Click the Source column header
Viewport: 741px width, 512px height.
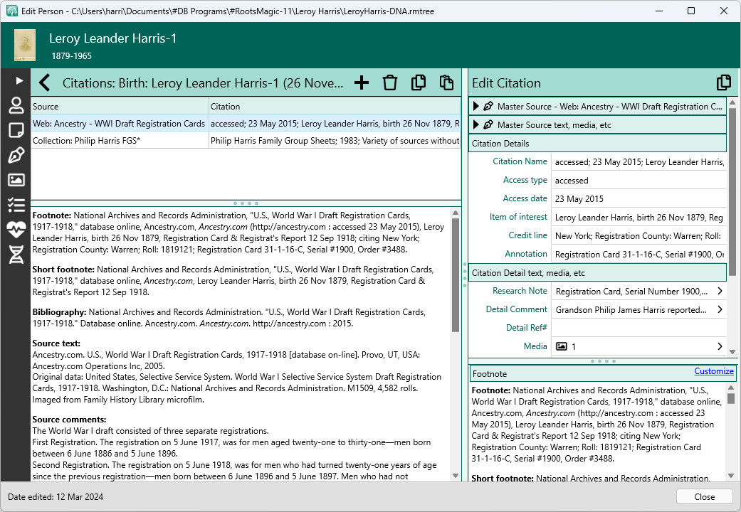(120, 106)
